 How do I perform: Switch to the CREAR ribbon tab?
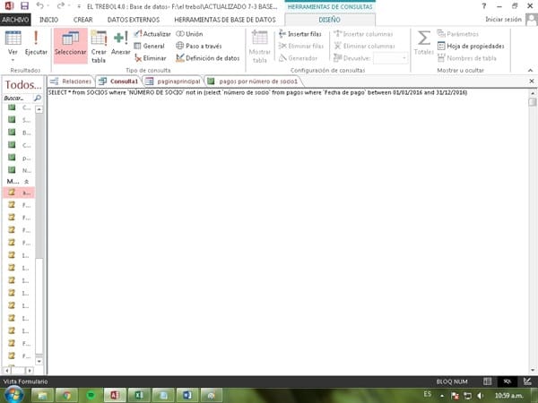point(83,20)
